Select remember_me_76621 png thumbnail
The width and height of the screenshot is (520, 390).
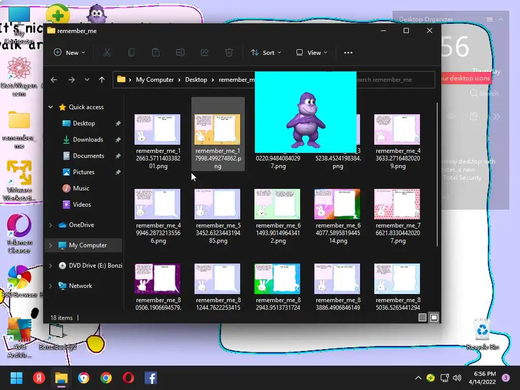397,204
